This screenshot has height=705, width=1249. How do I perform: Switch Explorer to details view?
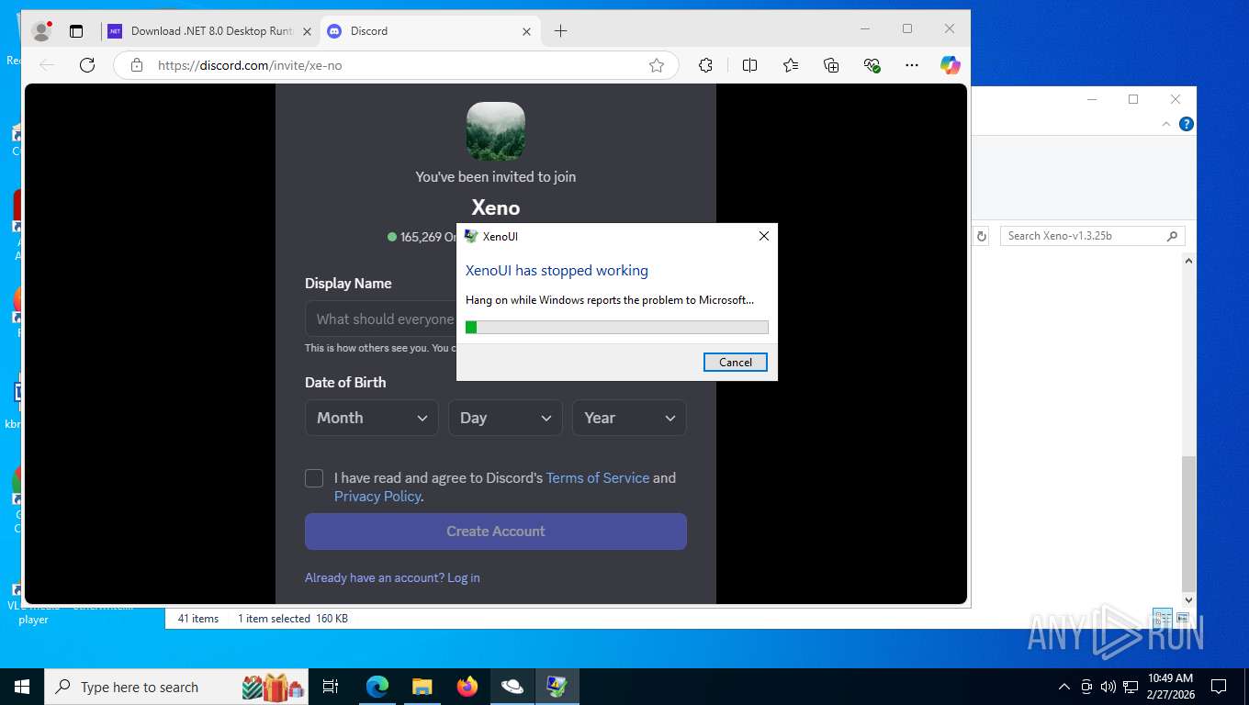(x=1162, y=619)
